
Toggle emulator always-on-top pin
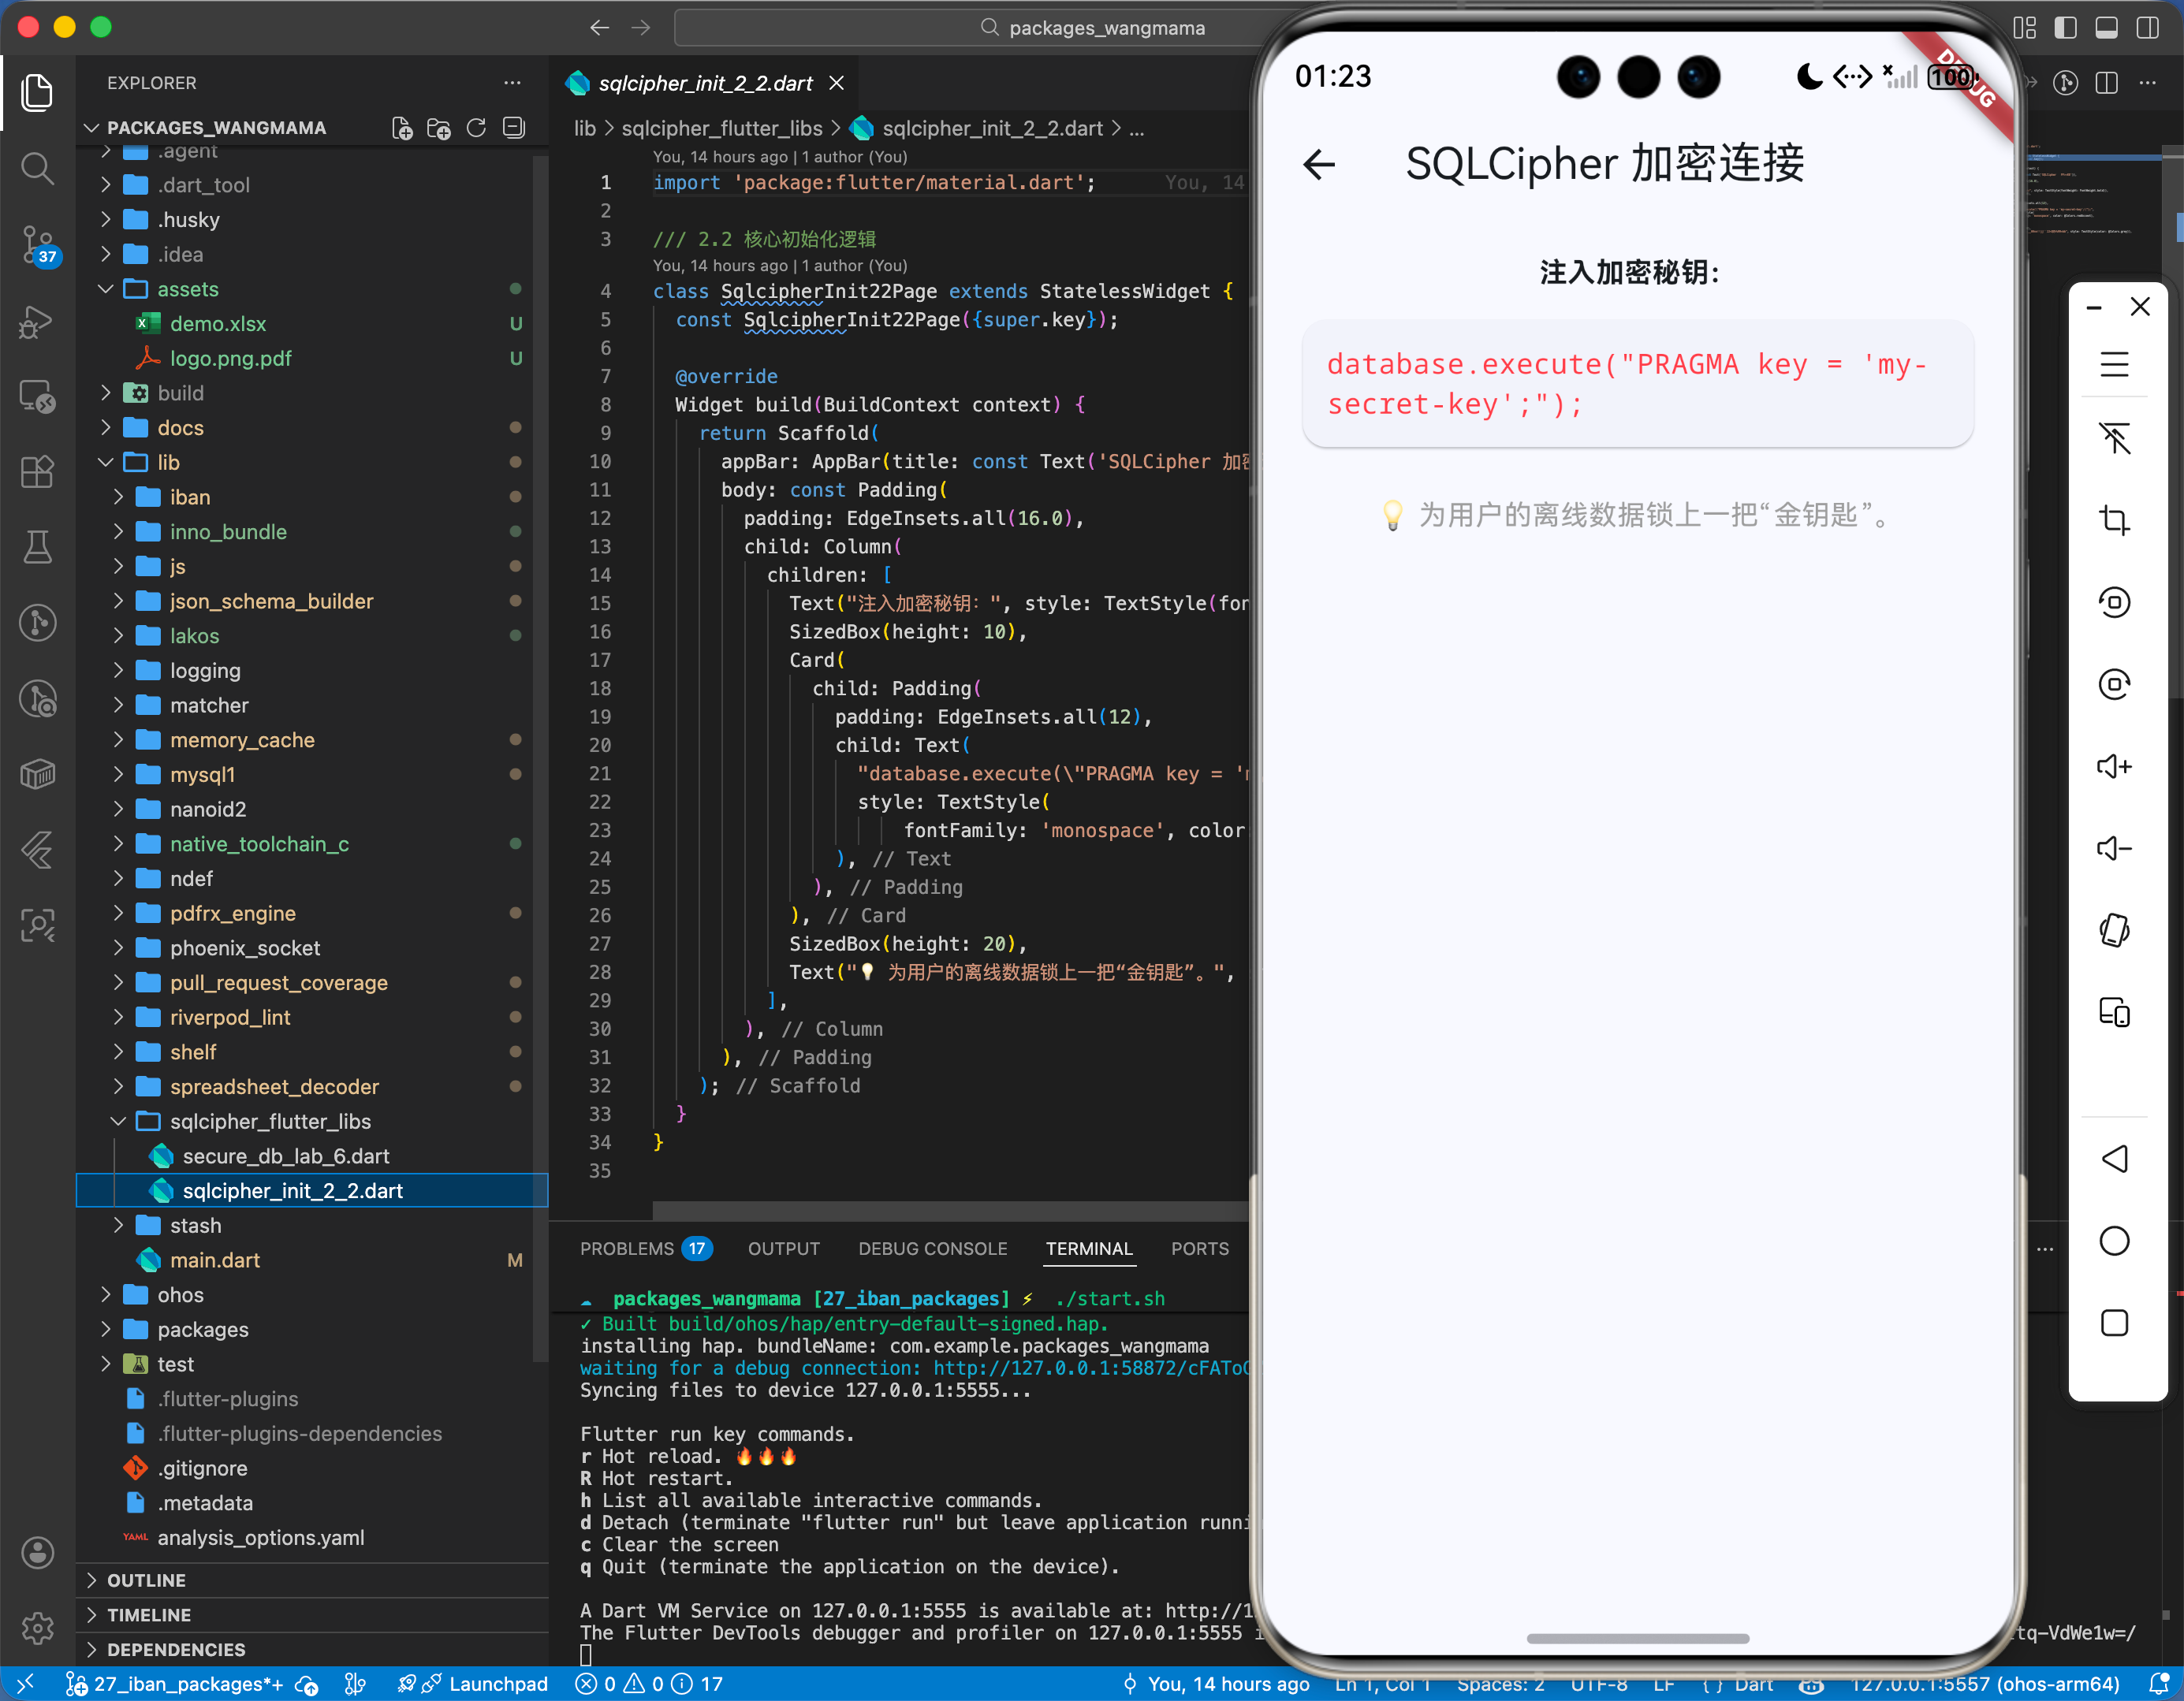click(2114, 438)
